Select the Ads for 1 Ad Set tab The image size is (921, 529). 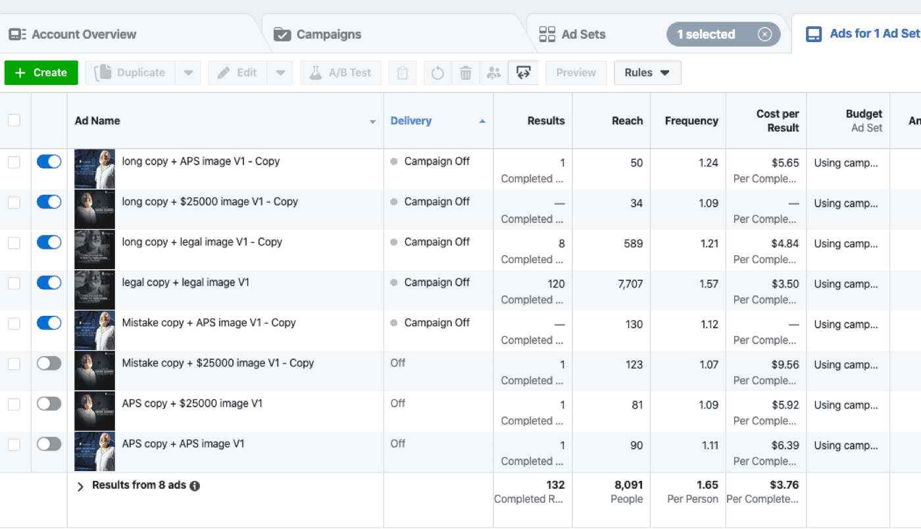(x=862, y=34)
